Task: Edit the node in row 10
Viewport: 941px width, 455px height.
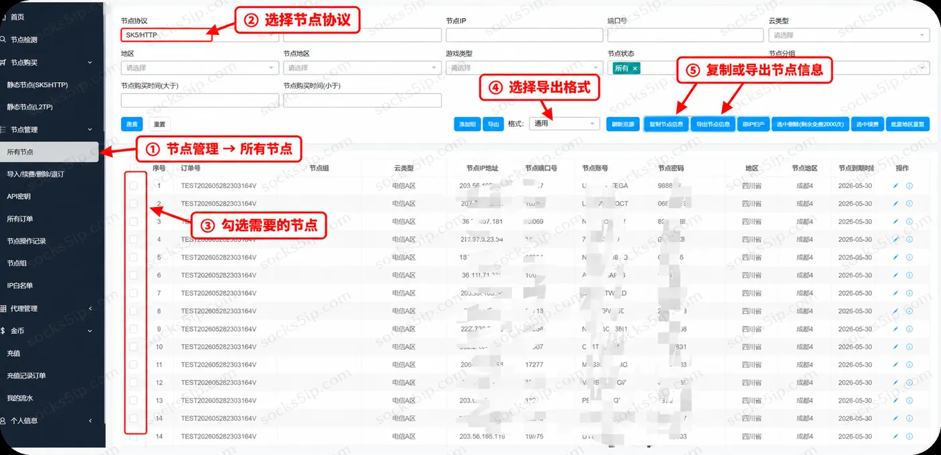Action: pos(895,347)
